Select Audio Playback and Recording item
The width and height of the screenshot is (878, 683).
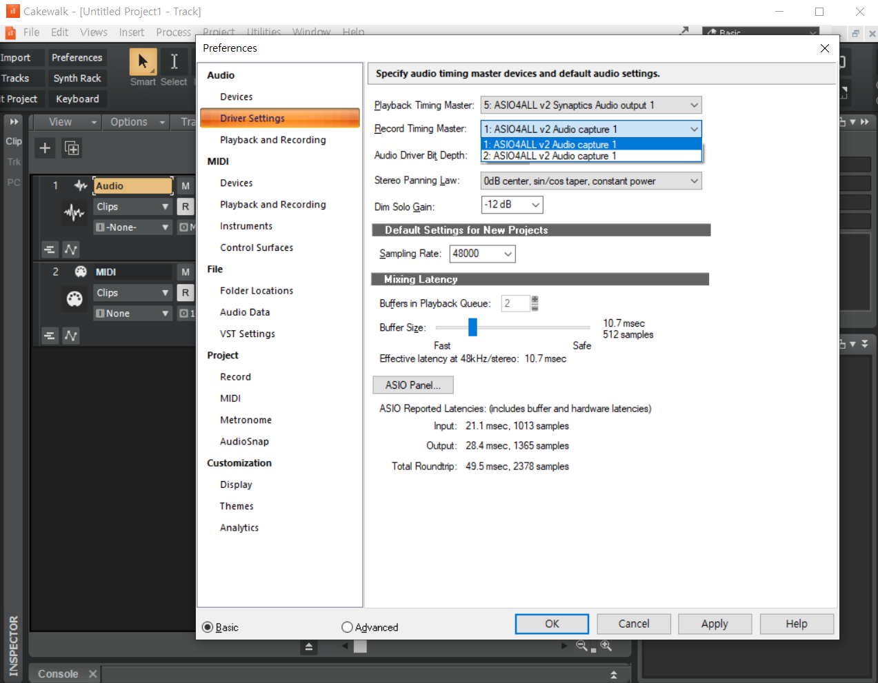click(x=273, y=140)
